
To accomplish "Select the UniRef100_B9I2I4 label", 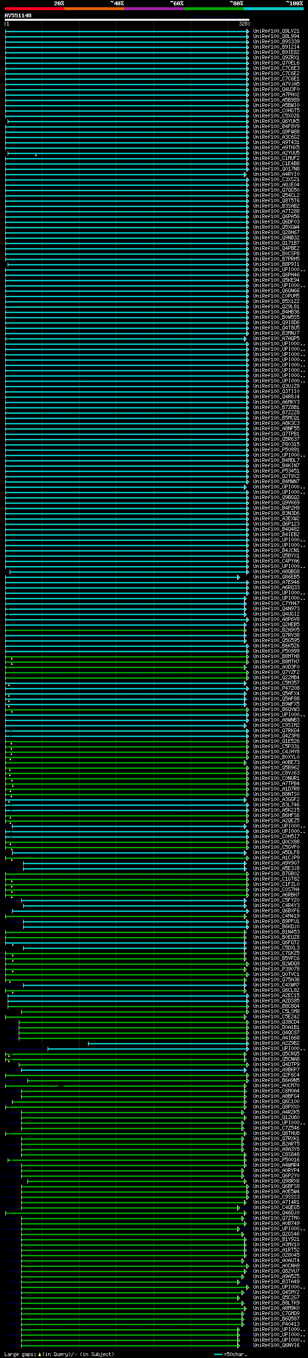I will click(276, 47).
